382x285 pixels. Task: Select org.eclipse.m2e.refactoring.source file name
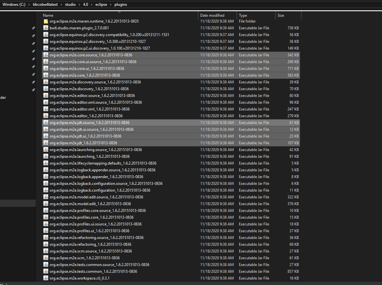[96, 238]
